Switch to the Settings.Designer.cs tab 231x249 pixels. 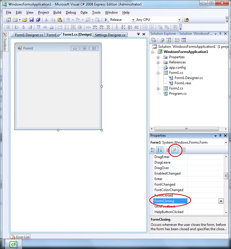coord(110,35)
